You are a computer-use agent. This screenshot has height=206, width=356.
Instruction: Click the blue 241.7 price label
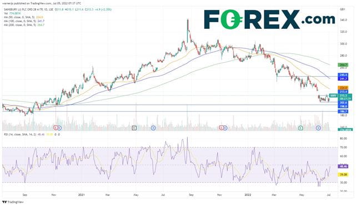click(x=343, y=78)
